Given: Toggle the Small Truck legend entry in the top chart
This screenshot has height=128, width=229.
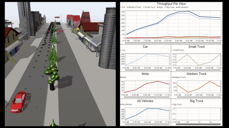Looking at the screenshot, I should point(149,7).
